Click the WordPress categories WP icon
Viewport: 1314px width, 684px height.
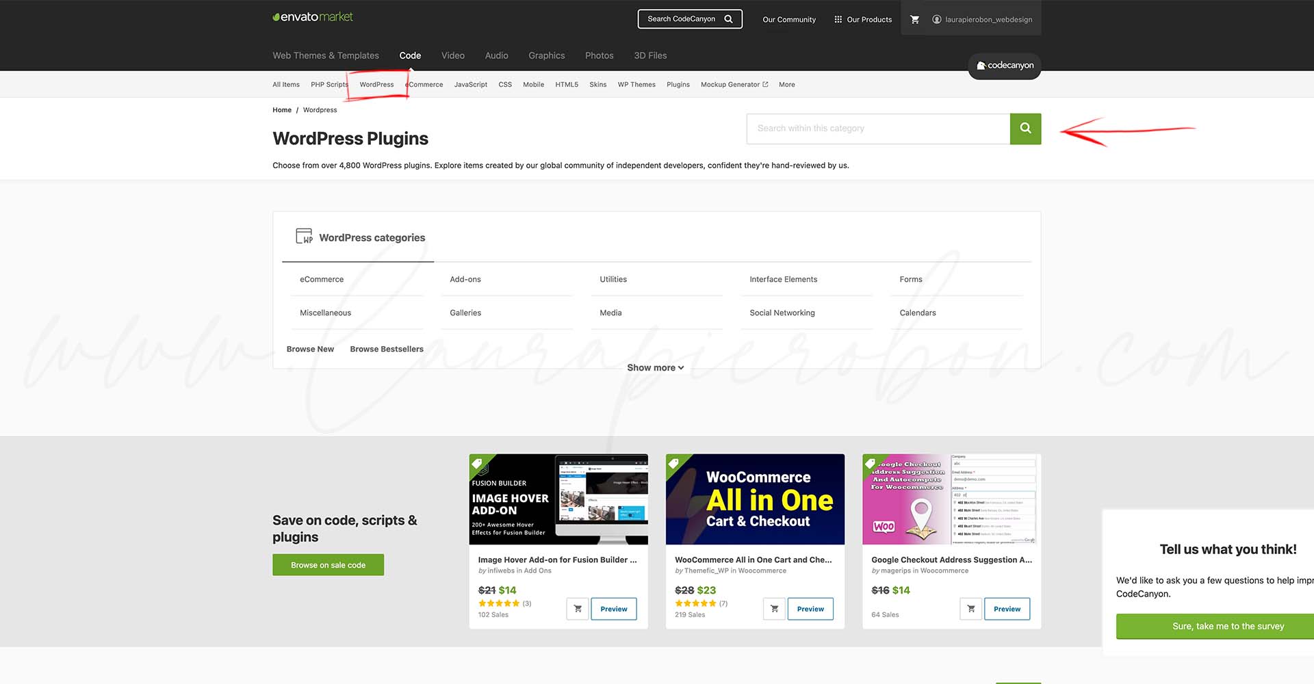click(x=304, y=237)
